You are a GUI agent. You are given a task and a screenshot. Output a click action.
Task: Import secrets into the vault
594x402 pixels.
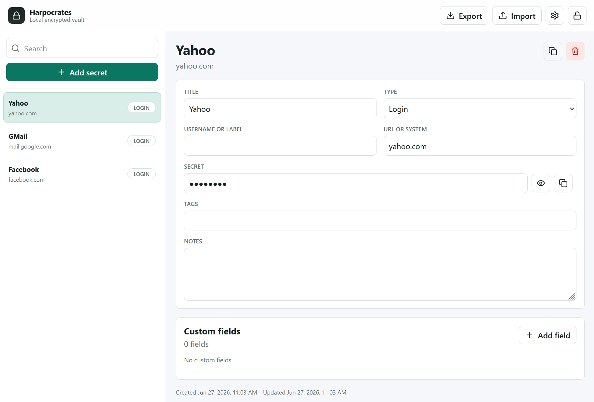(x=517, y=16)
